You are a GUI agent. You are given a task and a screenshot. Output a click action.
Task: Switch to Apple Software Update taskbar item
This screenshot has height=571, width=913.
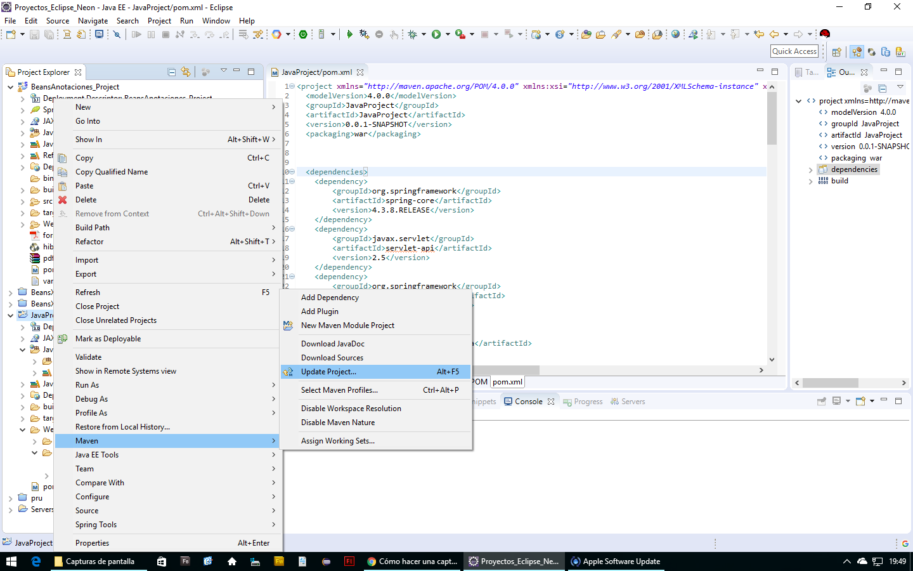616,561
